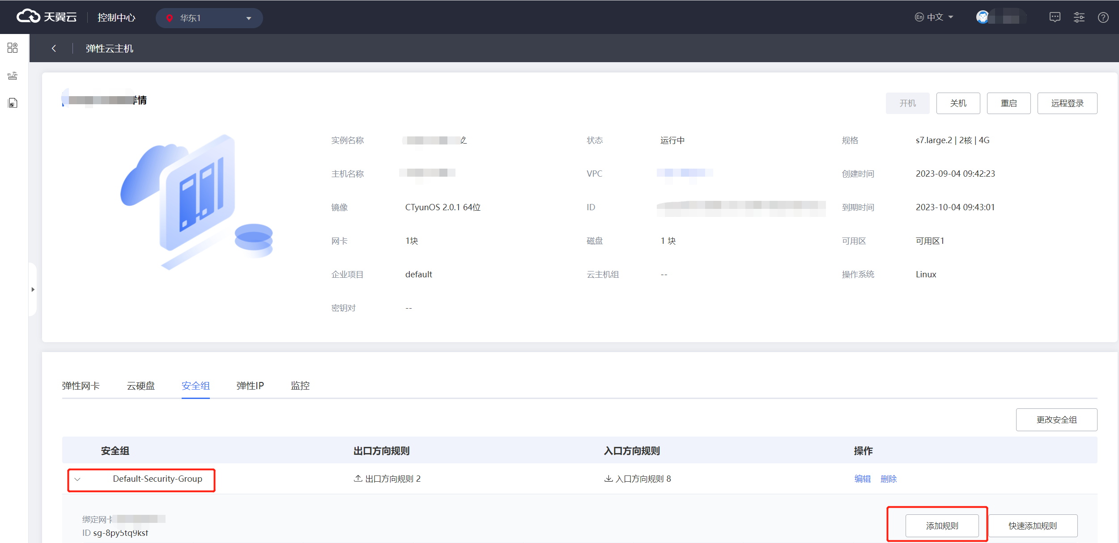Open the 中文 language dropdown
The width and height of the screenshot is (1119, 543).
(x=934, y=17)
